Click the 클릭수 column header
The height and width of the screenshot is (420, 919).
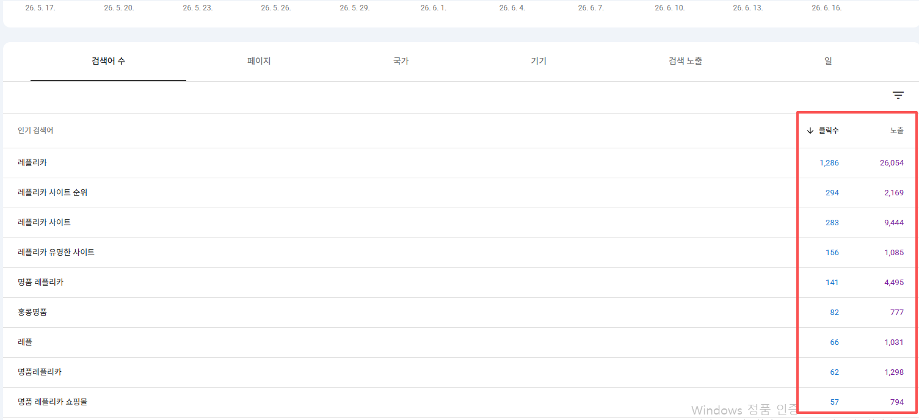[x=829, y=131]
